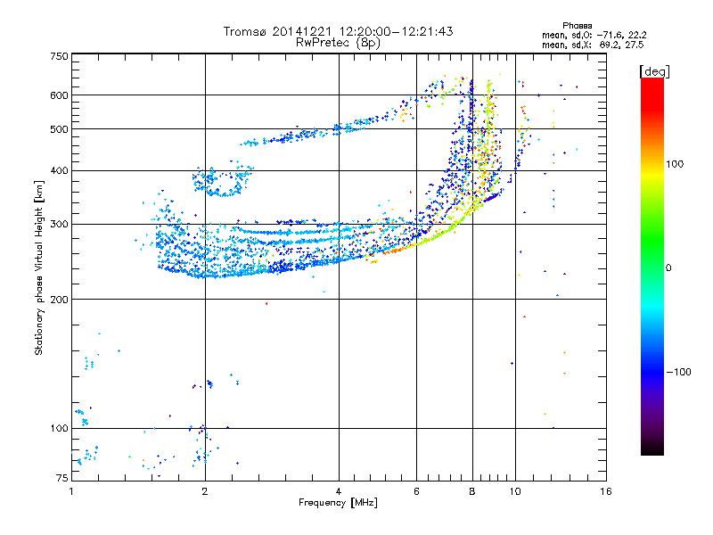This screenshot has height=535, width=713.
Task: Click the x-axis '10' tick label
Action: coord(515,491)
